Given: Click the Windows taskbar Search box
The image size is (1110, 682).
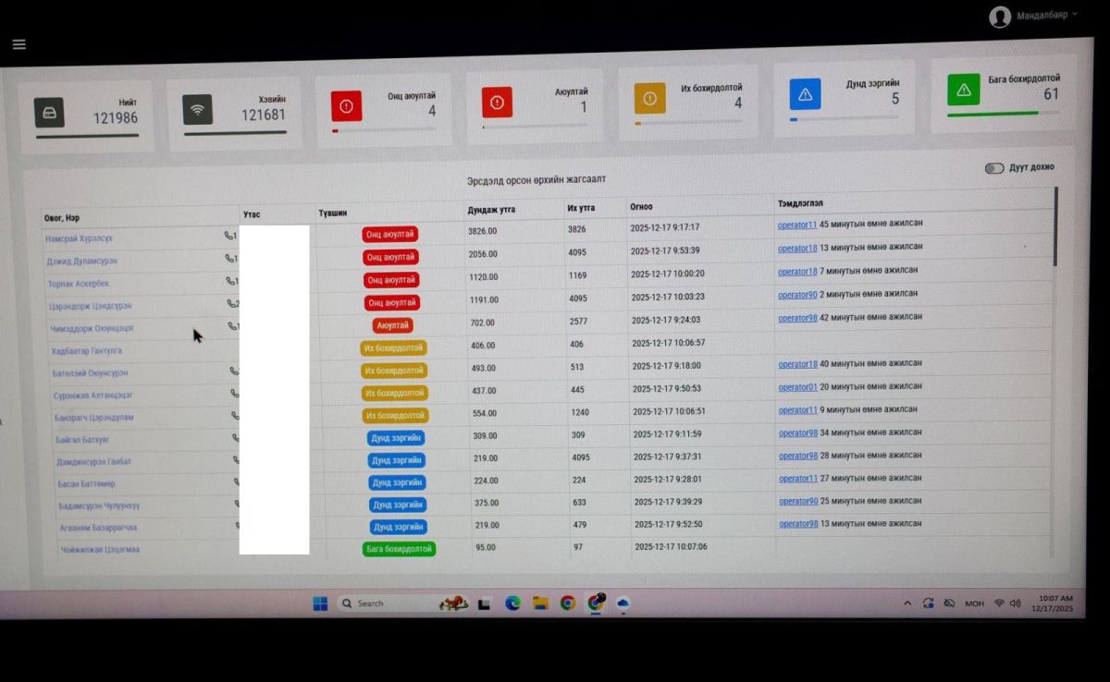Looking at the screenshot, I should 388,603.
